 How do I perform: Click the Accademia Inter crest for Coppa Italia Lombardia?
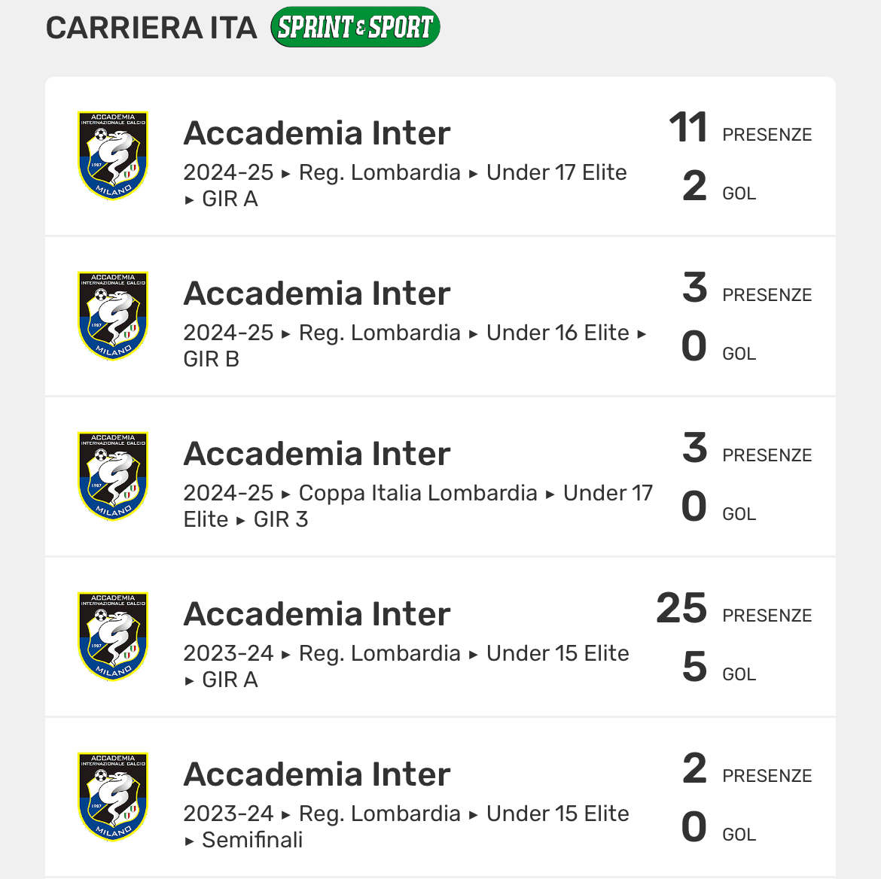point(114,476)
